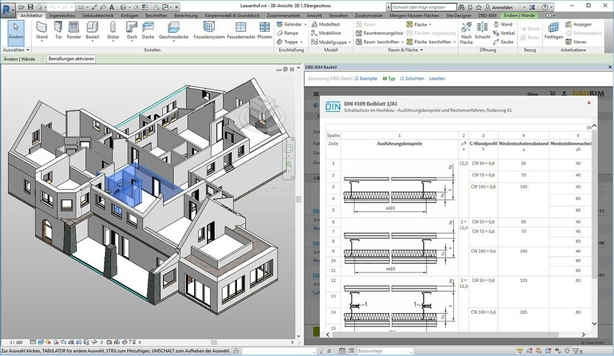Choose the Modelllinie tool
The width and height of the screenshot is (614, 356).
pyautogui.click(x=326, y=33)
